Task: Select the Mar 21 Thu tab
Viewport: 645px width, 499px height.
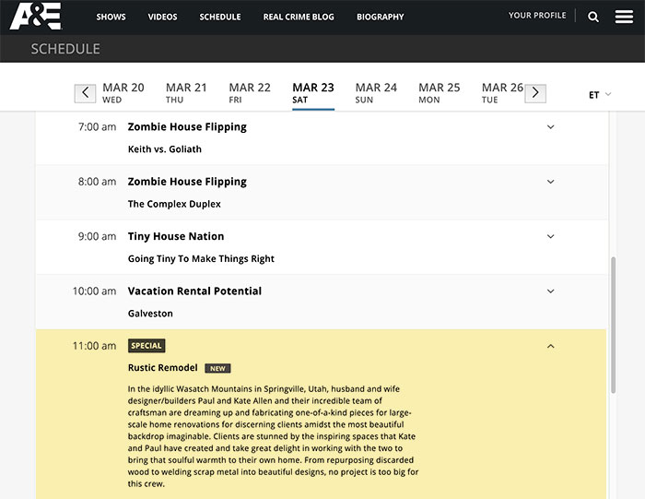Action: point(186,93)
